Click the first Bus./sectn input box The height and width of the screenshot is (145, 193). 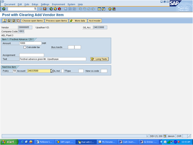(x=71, y=47)
